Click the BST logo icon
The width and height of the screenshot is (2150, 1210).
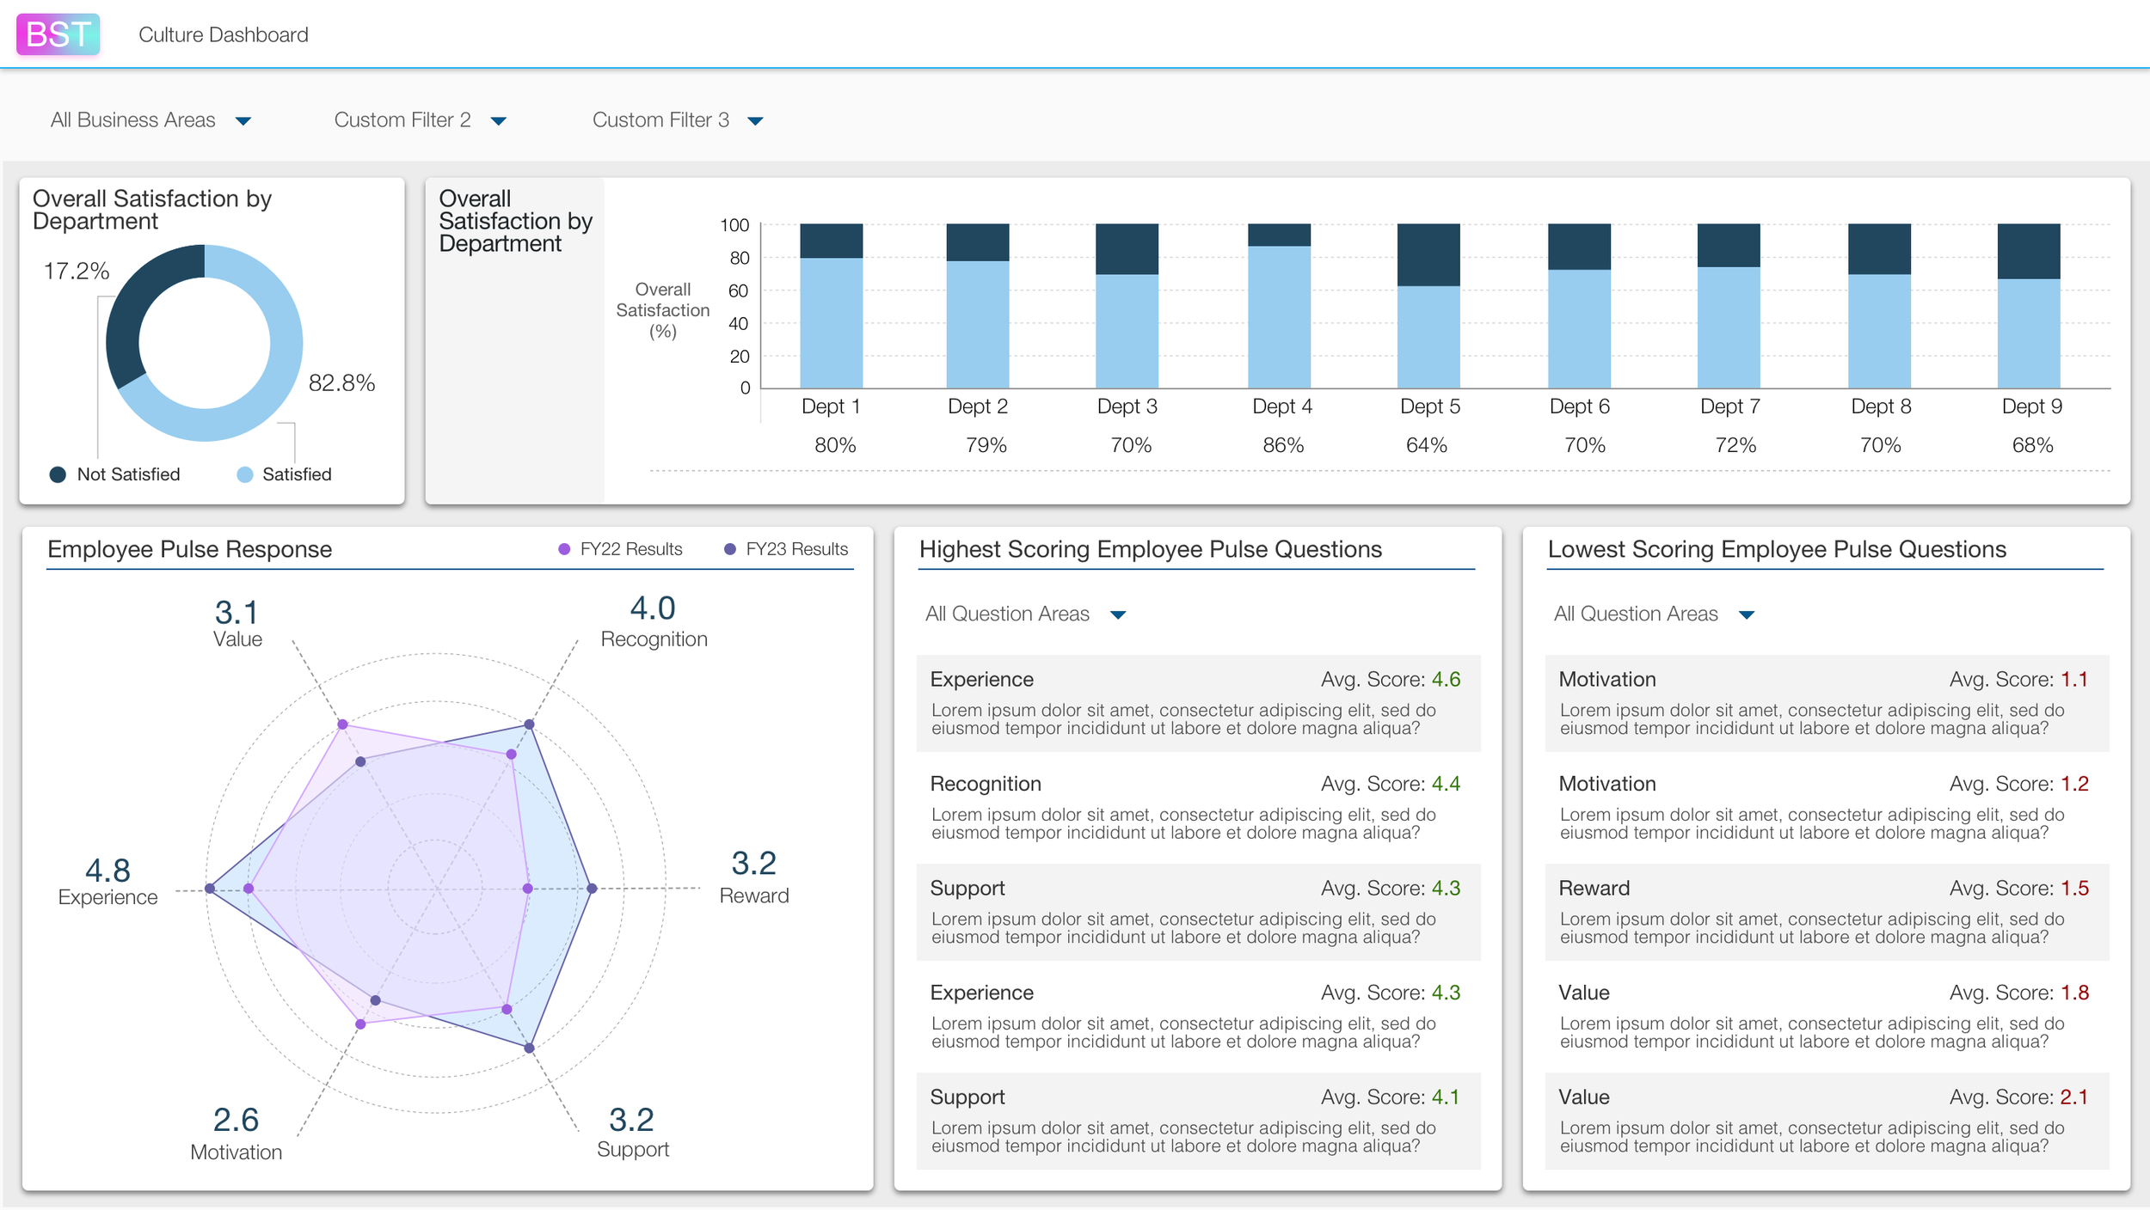tap(58, 34)
